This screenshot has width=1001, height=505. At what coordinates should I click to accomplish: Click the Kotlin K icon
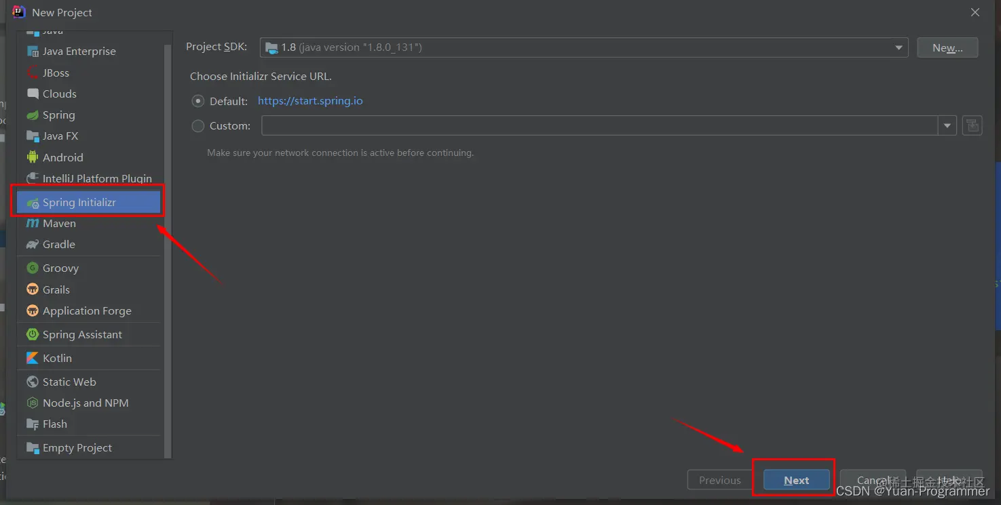pos(33,358)
